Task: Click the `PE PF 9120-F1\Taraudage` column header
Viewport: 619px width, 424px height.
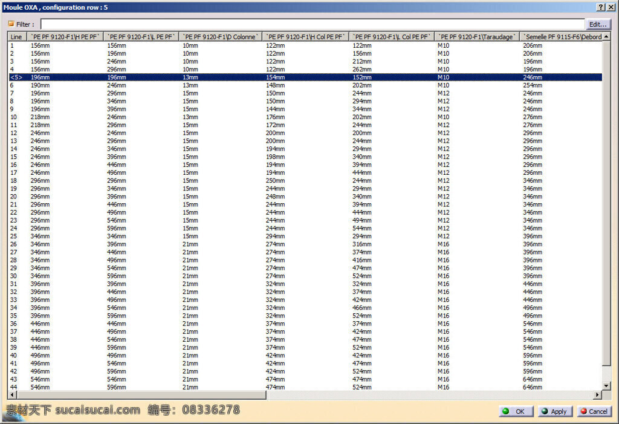Action: pyautogui.click(x=477, y=37)
